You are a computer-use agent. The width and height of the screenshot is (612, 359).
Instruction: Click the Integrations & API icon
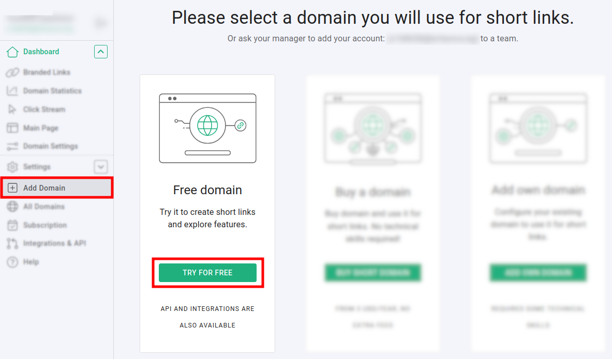(12, 243)
